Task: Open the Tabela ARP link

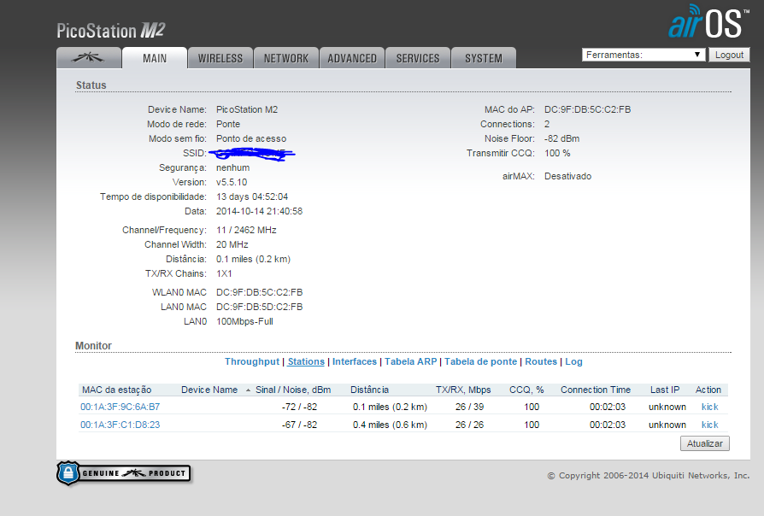Action: (411, 361)
